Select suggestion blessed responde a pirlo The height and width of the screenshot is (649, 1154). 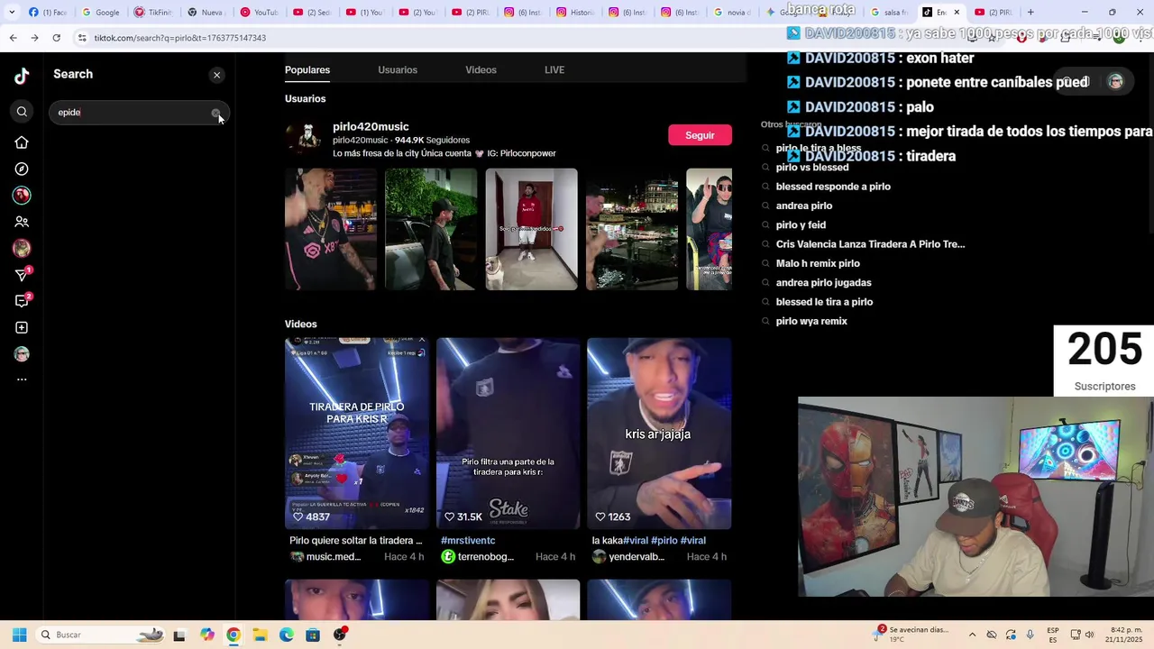coord(833,187)
